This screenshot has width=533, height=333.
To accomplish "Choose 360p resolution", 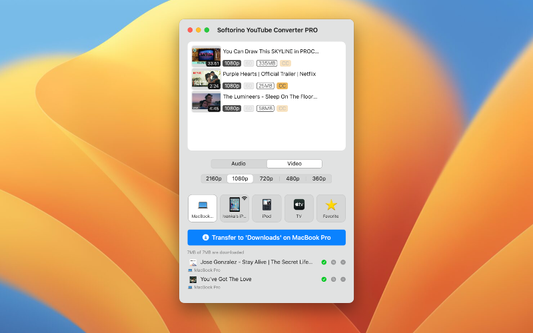I will coord(319,178).
